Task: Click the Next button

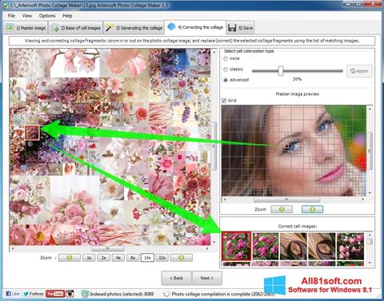Action: pos(207,278)
